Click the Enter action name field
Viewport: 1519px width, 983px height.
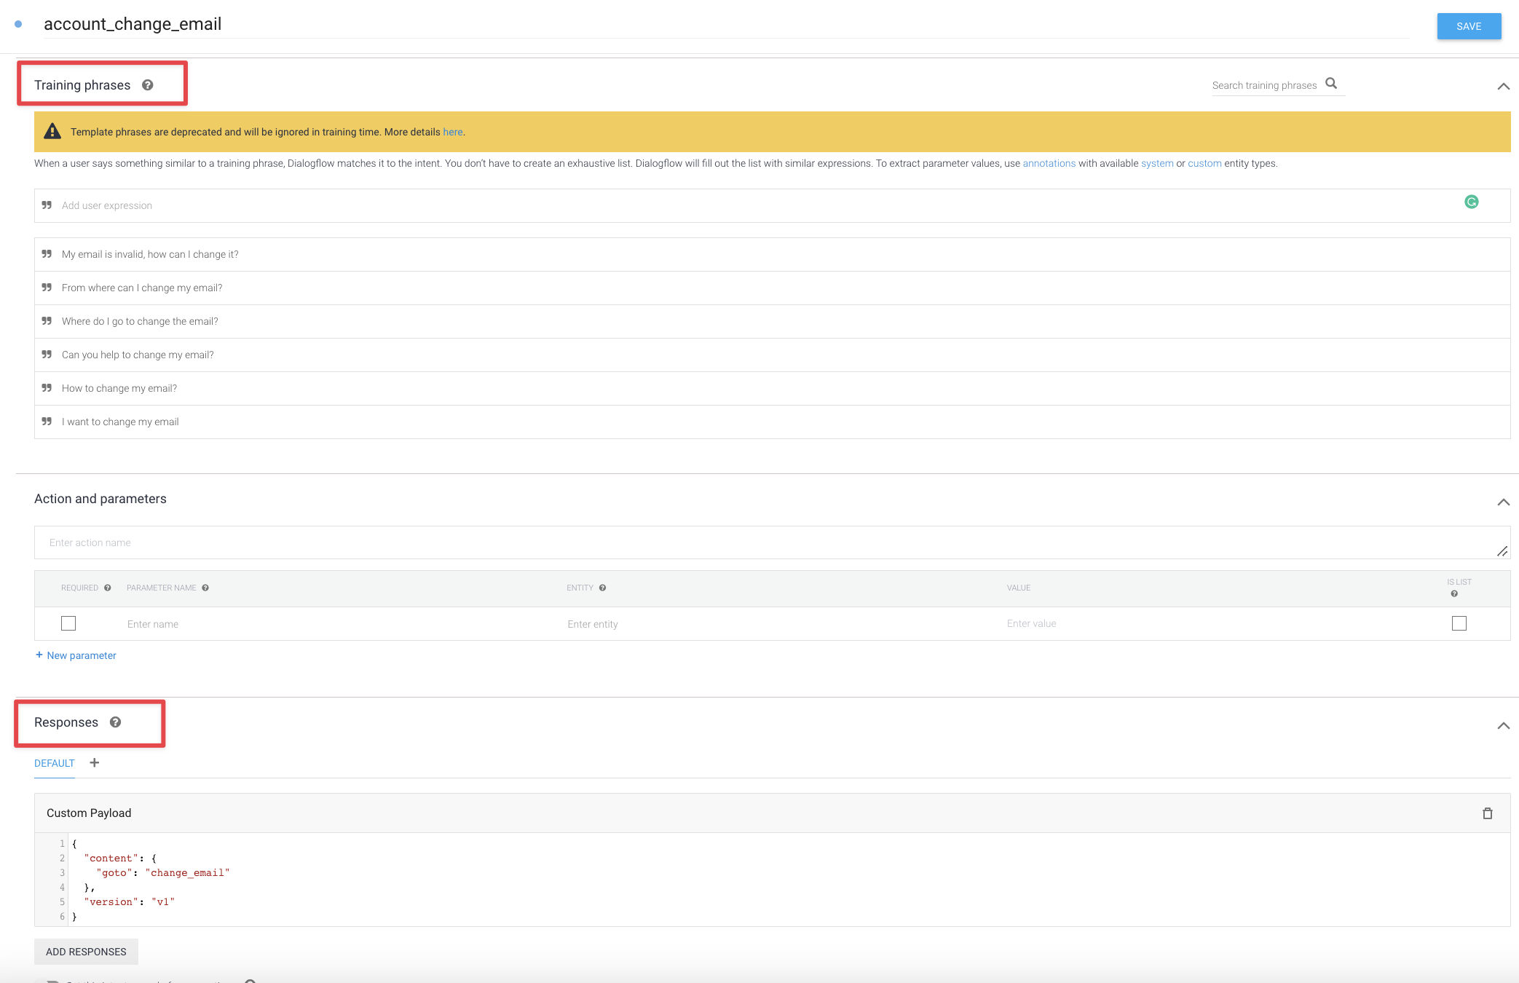[x=772, y=542]
